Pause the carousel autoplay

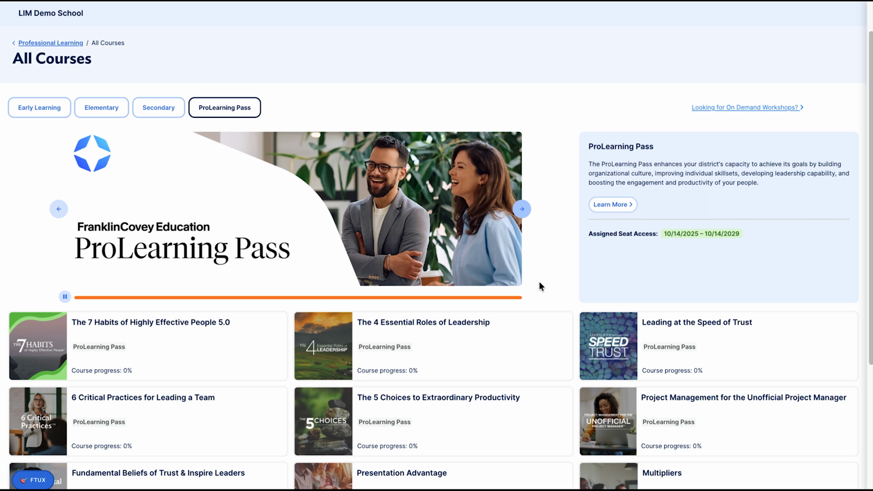pyautogui.click(x=65, y=297)
